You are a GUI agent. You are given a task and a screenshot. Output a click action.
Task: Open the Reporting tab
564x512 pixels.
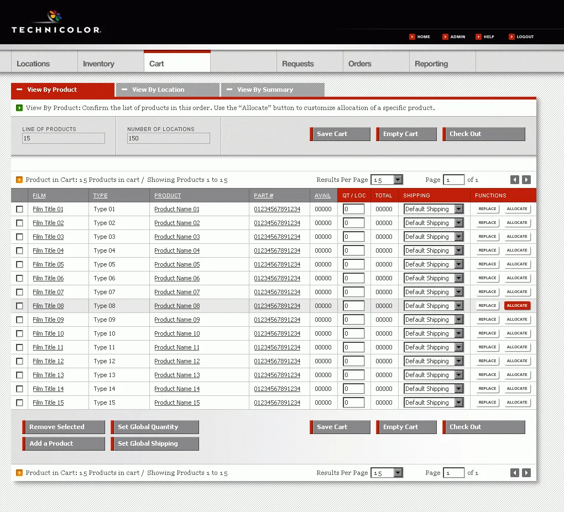[442, 61]
